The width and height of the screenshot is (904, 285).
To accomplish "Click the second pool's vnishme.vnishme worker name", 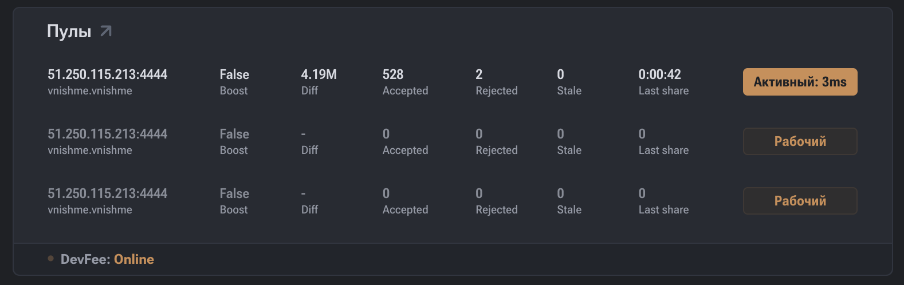I will [x=90, y=151].
